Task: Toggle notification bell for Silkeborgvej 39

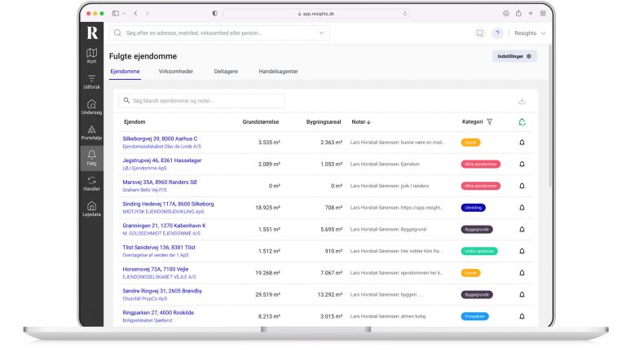Action: (x=522, y=143)
